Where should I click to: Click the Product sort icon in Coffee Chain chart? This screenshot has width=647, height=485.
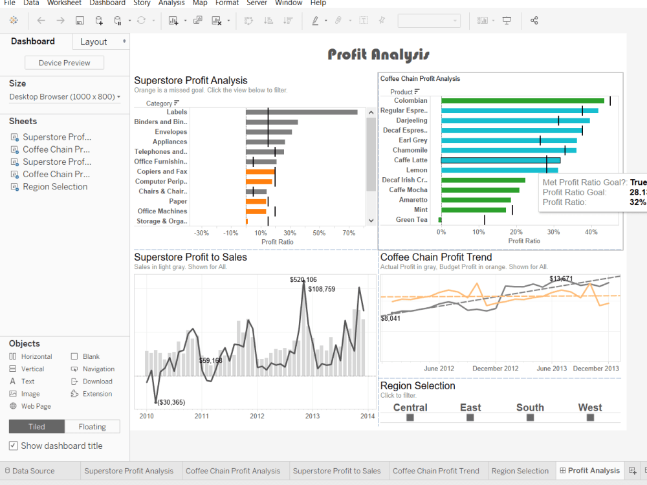(417, 91)
